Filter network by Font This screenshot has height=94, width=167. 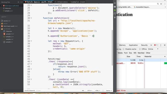(x=126, y=53)
